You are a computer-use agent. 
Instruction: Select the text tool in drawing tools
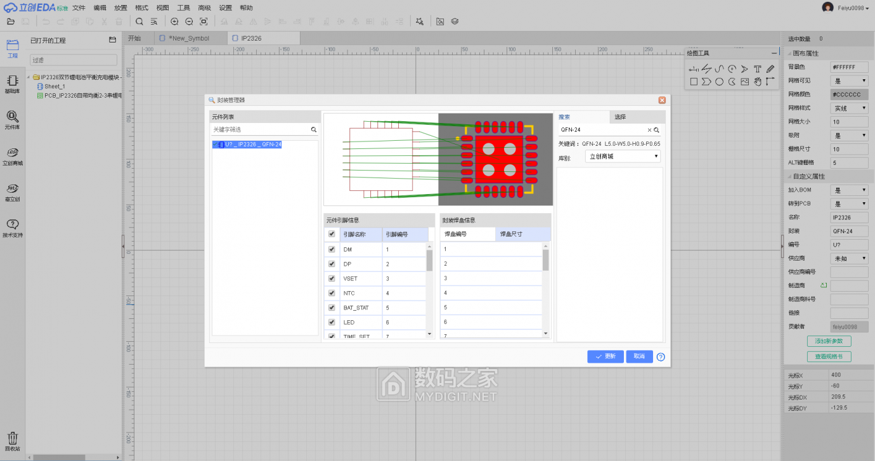757,68
